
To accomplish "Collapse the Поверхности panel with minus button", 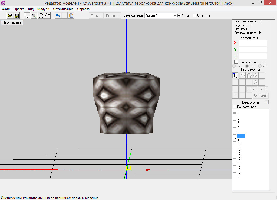I will 267,102.
